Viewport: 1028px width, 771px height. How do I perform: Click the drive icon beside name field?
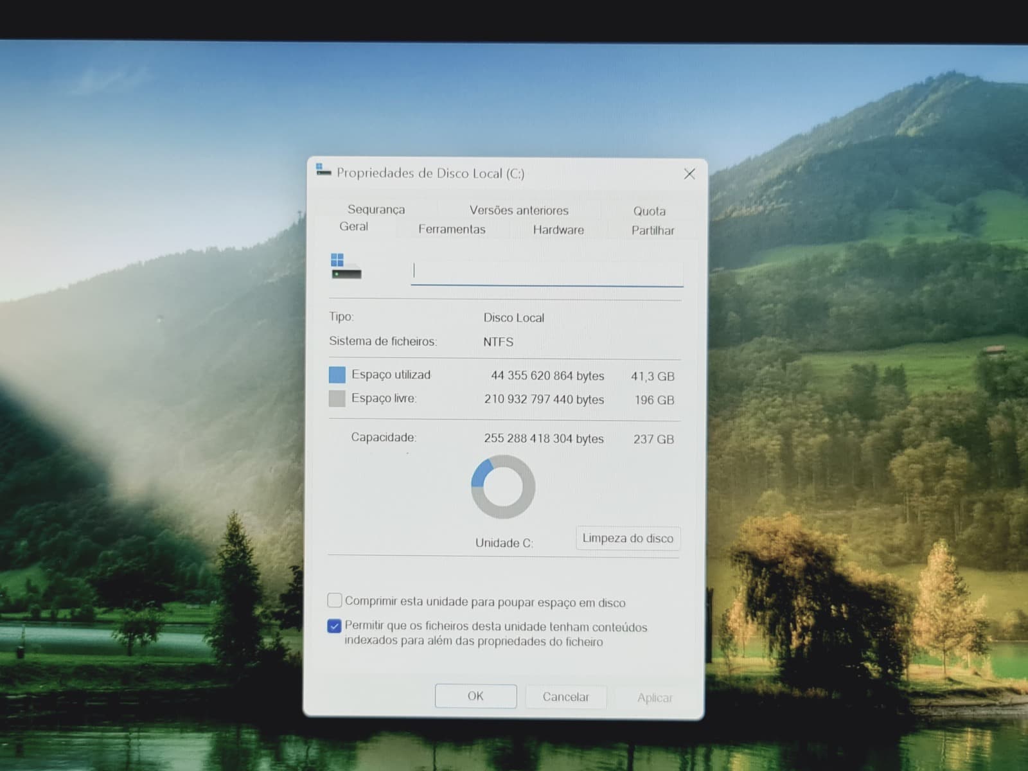(346, 266)
